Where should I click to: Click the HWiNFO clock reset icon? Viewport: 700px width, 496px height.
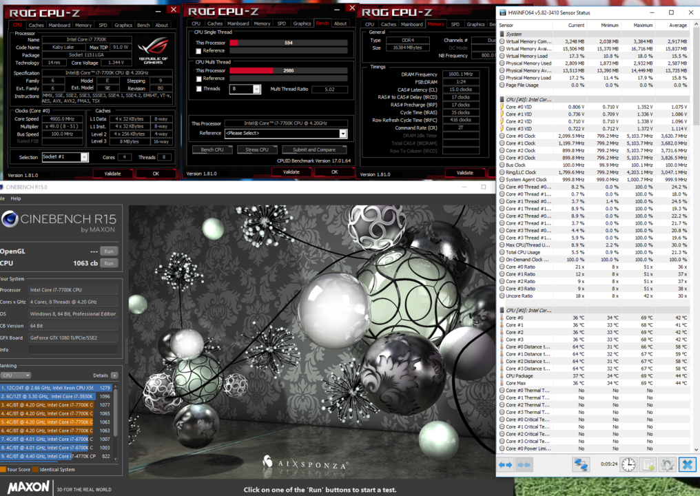[628, 465]
